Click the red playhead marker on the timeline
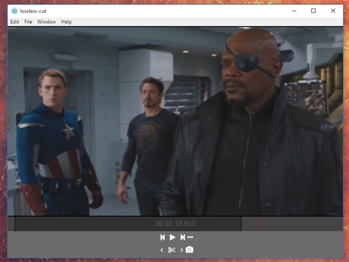The image size is (349, 262). pyautogui.click(x=260, y=224)
